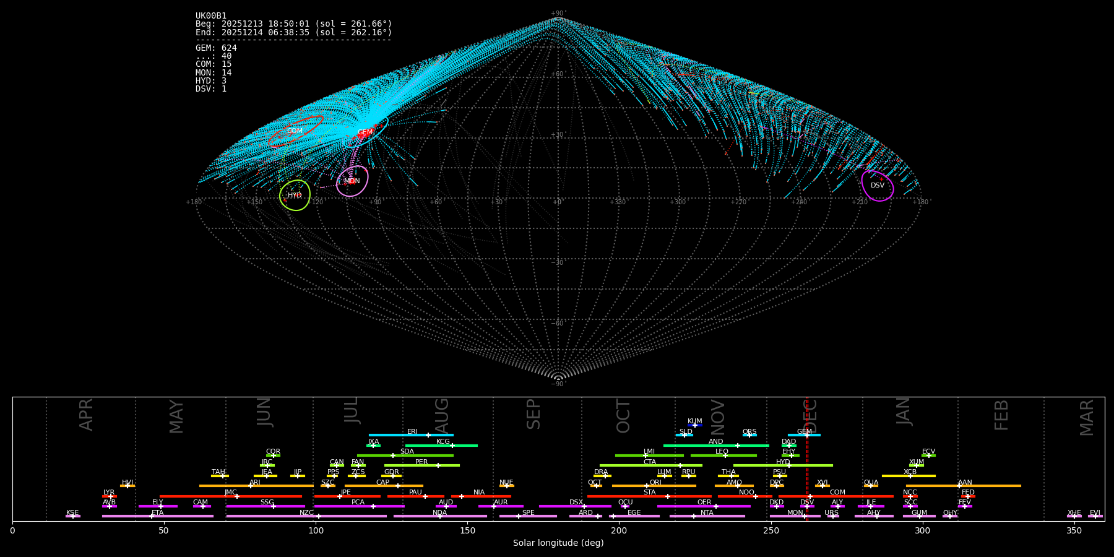
Task: Click the MON radiant label inside the pink circle
Action: click(352, 181)
